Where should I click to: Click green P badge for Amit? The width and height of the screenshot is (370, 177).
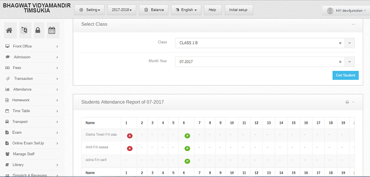click(187, 148)
